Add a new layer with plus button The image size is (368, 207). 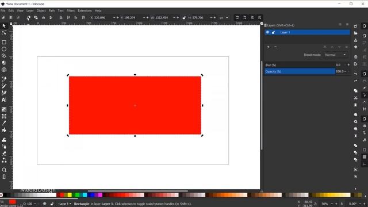click(269, 47)
